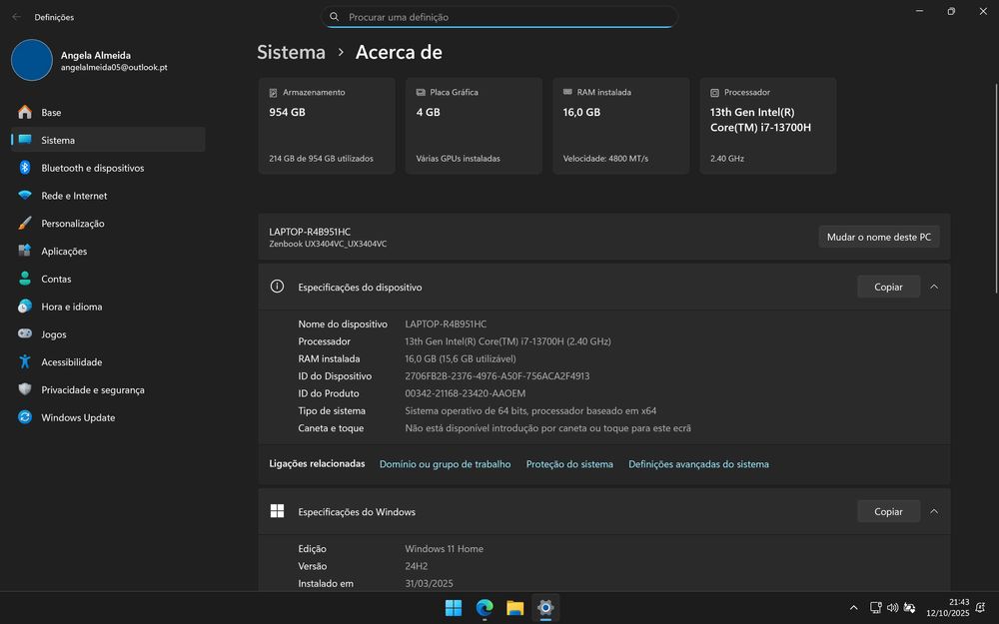The height and width of the screenshot is (624, 999).
Task: Click the RAM instalada 16,0 GB card
Action: [621, 126]
